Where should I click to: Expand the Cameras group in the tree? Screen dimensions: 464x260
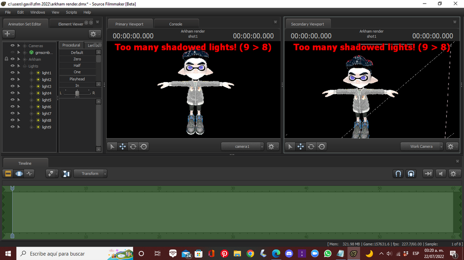pos(25,46)
